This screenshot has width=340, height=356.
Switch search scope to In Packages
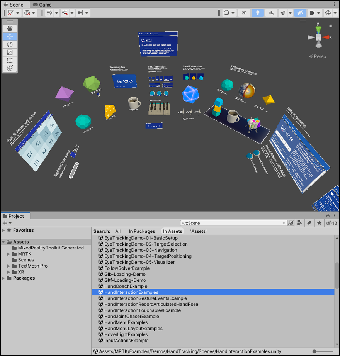[x=142, y=231]
